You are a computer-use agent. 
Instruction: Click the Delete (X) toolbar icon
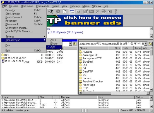tap(98, 11)
